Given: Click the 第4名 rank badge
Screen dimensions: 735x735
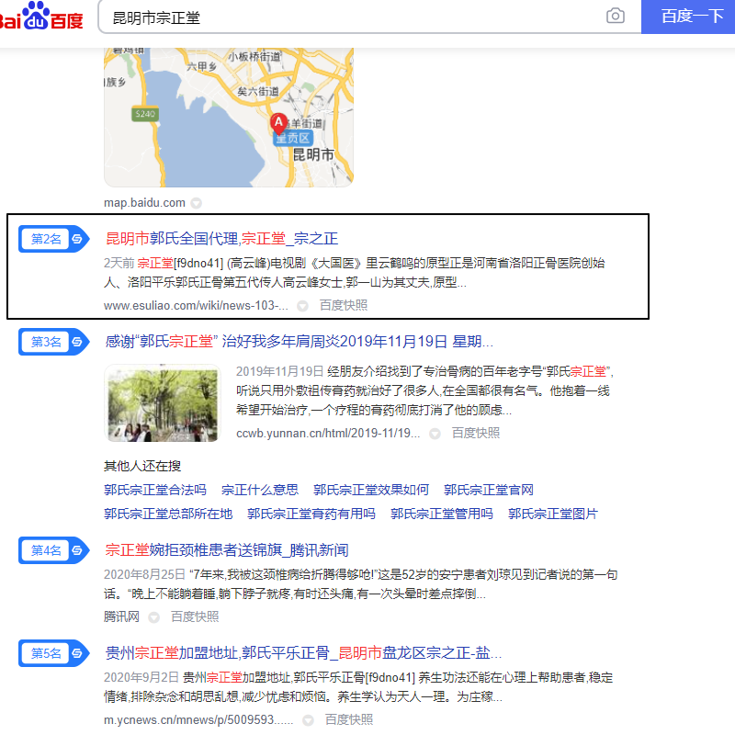Looking at the screenshot, I should (x=53, y=550).
